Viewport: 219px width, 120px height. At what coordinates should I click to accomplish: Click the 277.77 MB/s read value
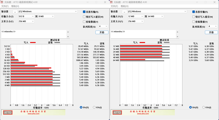pos(99,55)
